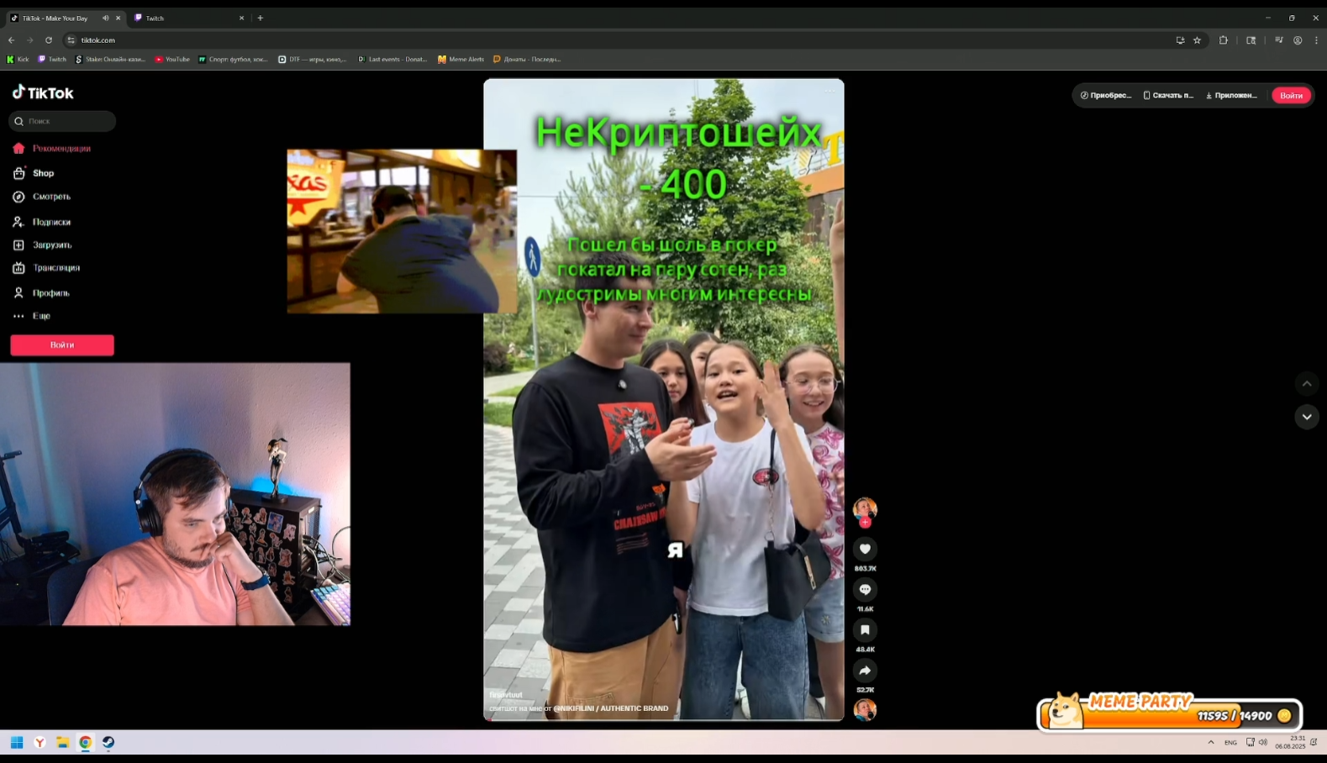Click the install app icon in address bar
This screenshot has height=763, width=1327.
[x=1180, y=40]
